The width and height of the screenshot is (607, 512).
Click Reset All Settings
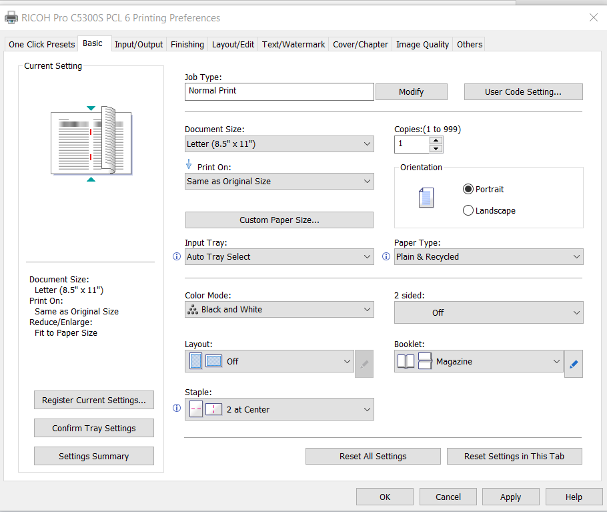(x=373, y=456)
